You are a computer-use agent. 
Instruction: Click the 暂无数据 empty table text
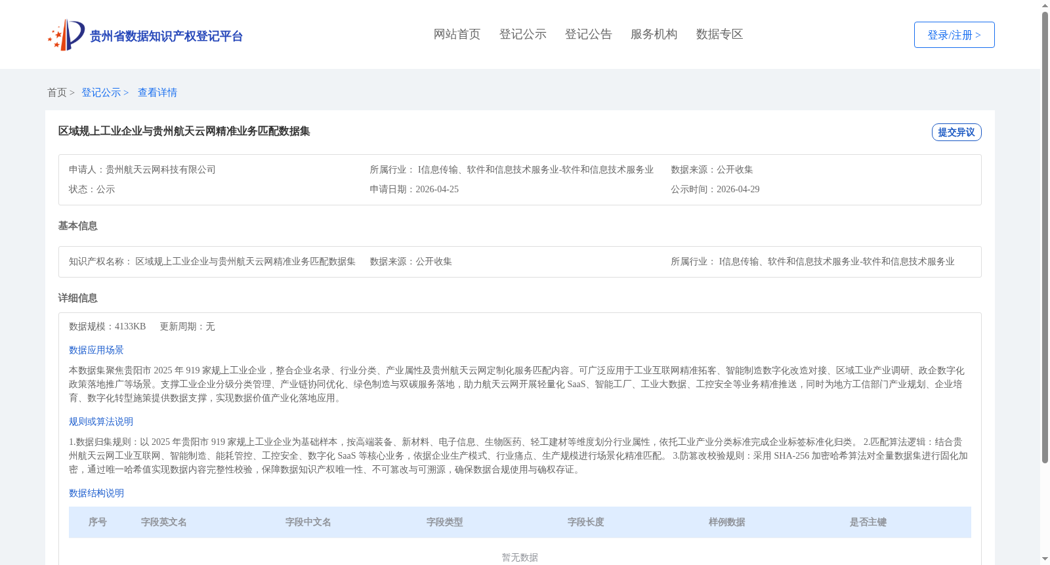click(520, 557)
